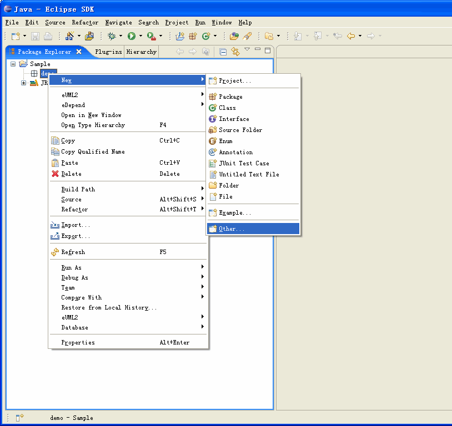Click the Back arrow in Package Explorer toolbar
452x426 pixels.
pyautogui.click(x=180, y=52)
